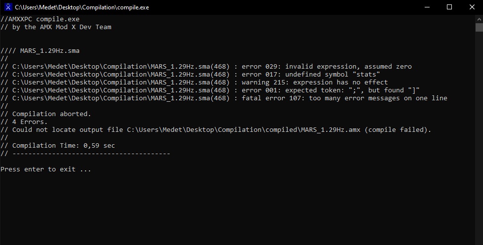Click the "Could not locate output file" line
Screen dimensions: 483x245
click(216, 130)
